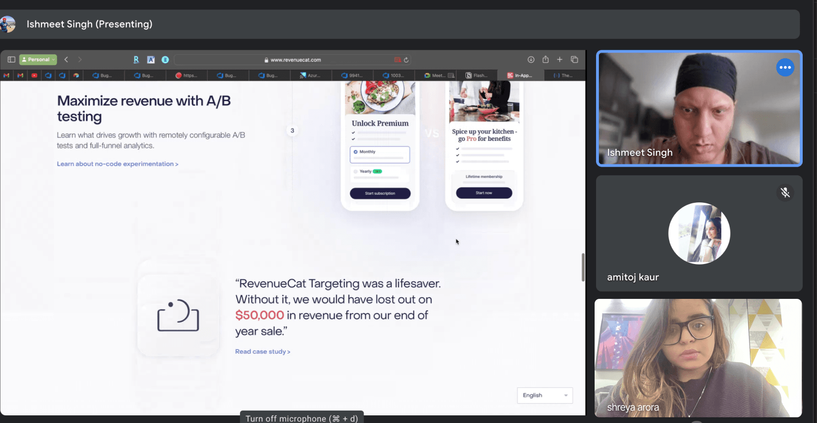Open the Safari downloads icon
The height and width of the screenshot is (423, 817).
click(x=531, y=60)
